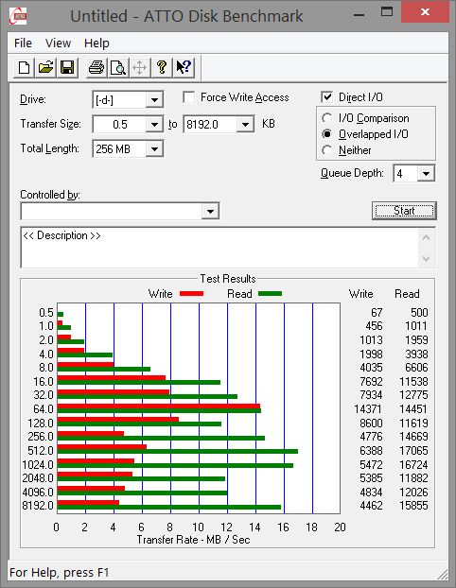Select the I/O Comparison radio button
This screenshot has height=588, width=456.
pos(327,118)
